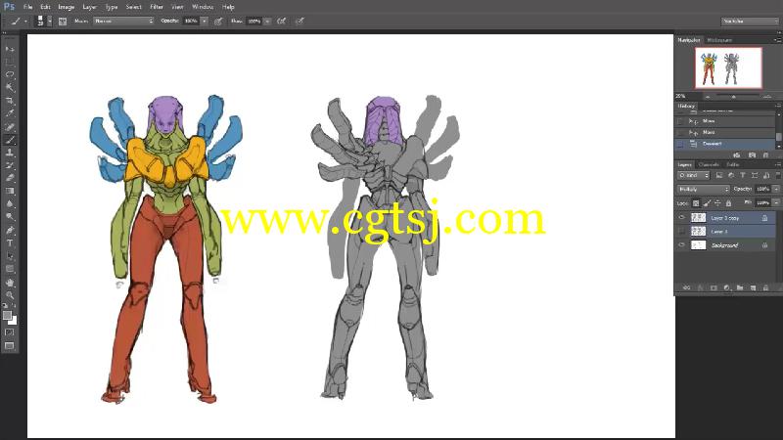Toggle Quick Mask mode
This screenshot has height=440, width=783.
pos(10,332)
